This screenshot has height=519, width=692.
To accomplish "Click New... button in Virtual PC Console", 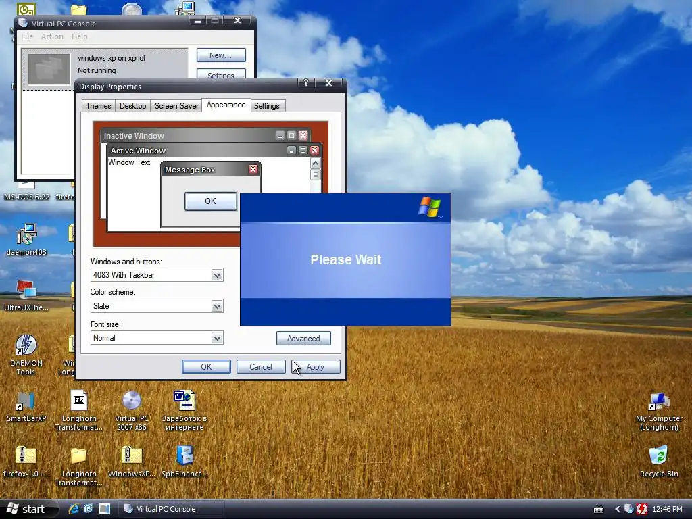I will pyautogui.click(x=221, y=55).
